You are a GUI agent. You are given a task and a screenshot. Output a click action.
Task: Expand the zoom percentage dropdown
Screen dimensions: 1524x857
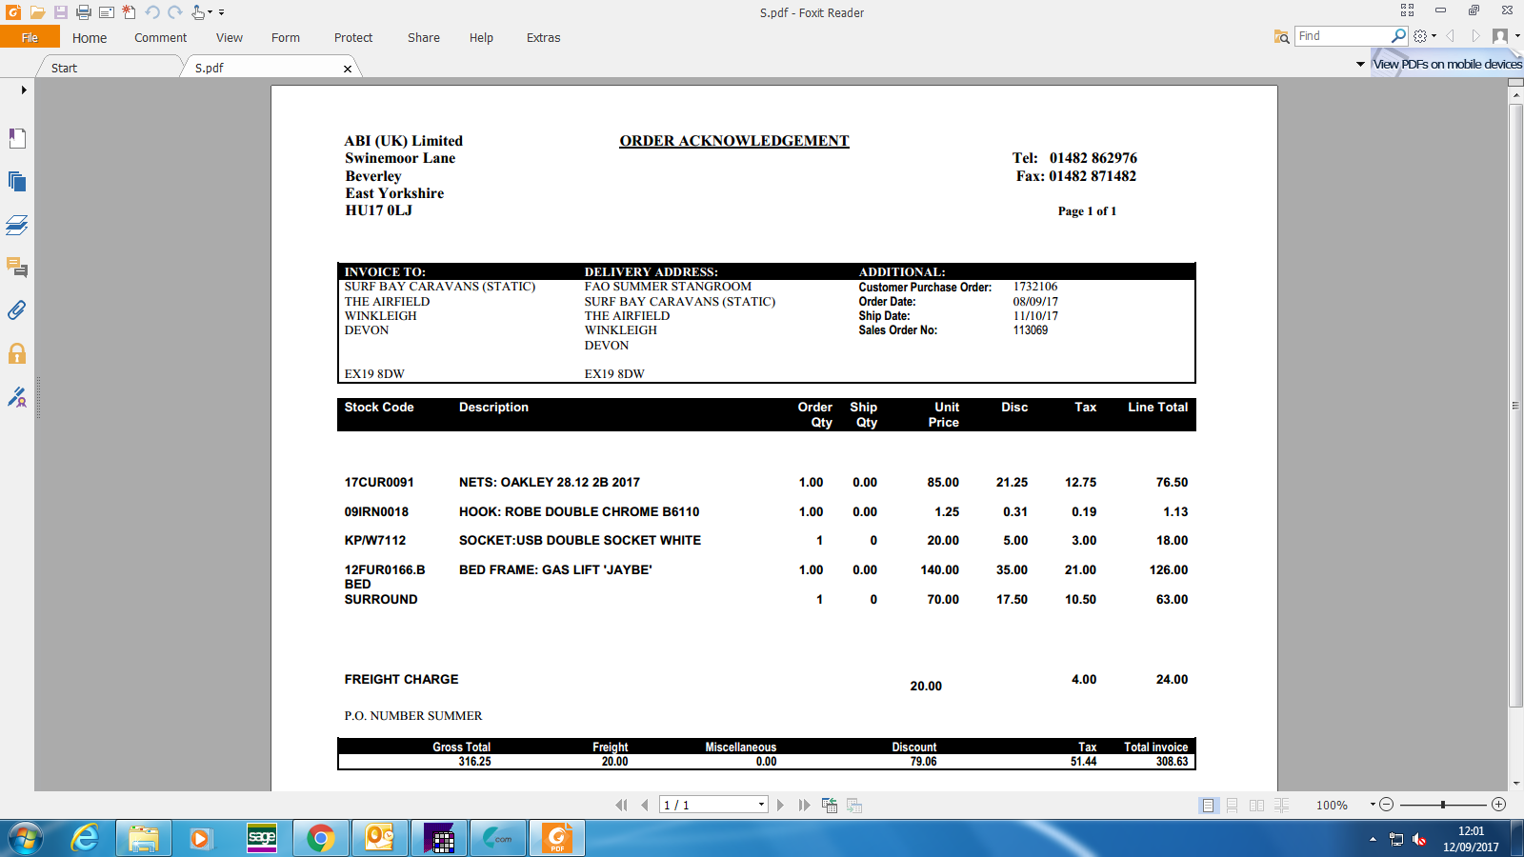[x=1373, y=805]
